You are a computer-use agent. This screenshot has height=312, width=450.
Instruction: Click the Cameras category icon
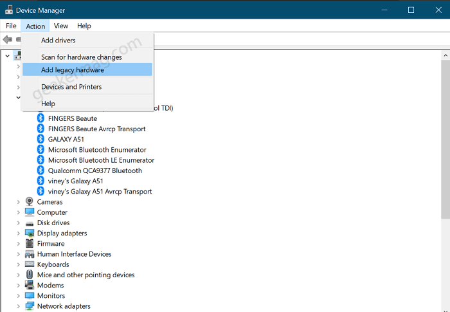(x=30, y=202)
